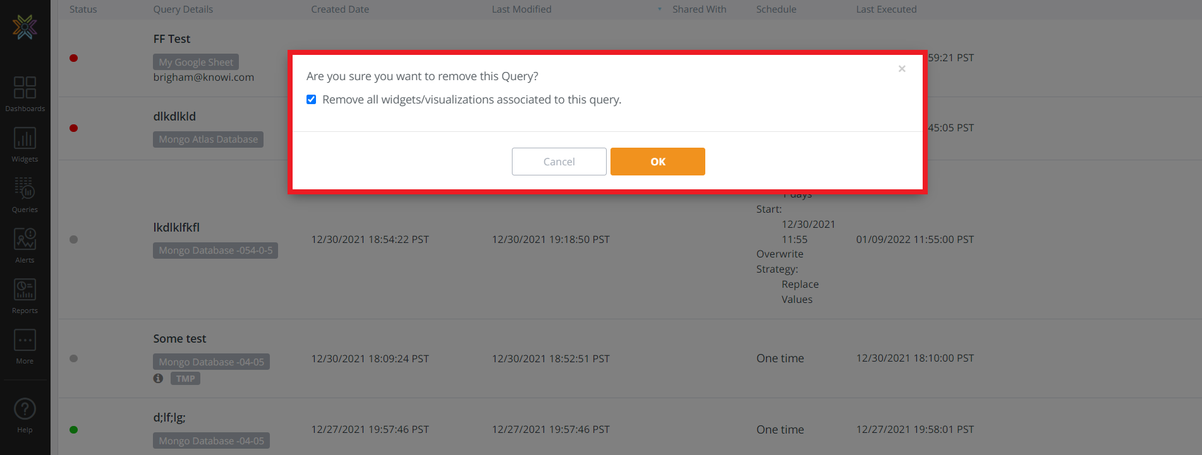The height and width of the screenshot is (455, 1202).
Task: Uncheck Remove all widgets/visualizations checkbox
Action: tap(311, 100)
